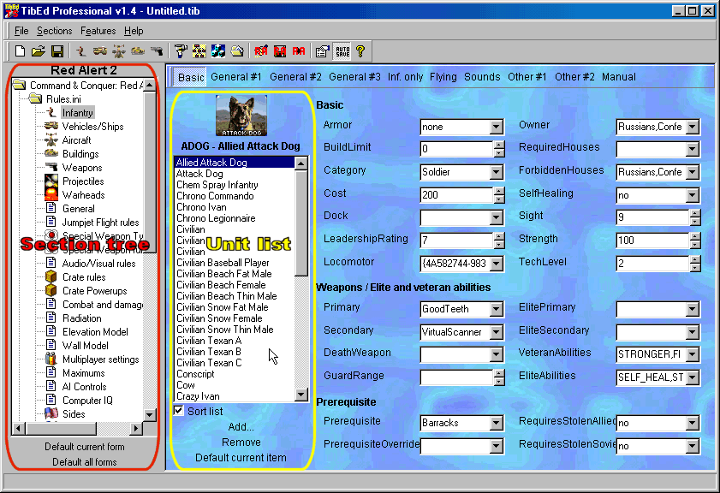Click the first red RA toolbar icon

pyautogui.click(x=261, y=51)
